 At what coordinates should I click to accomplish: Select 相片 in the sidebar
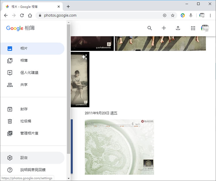click(x=32, y=48)
